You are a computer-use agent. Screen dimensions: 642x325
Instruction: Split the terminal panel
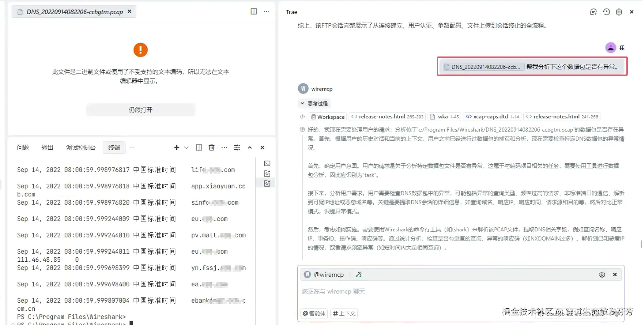coord(199,147)
